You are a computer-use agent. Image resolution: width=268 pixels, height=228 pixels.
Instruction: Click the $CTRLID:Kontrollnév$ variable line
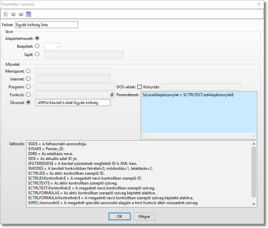[x=85, y=178]
